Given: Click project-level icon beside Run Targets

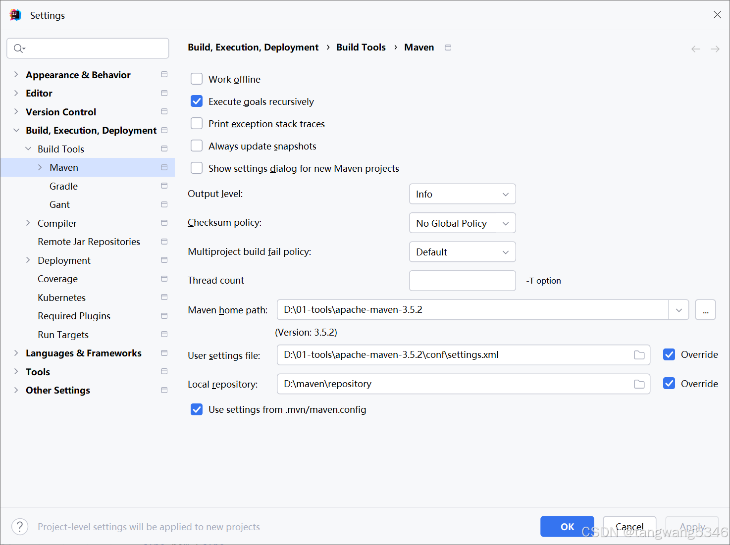Looking at the screenshot, I should pos(164,334).
